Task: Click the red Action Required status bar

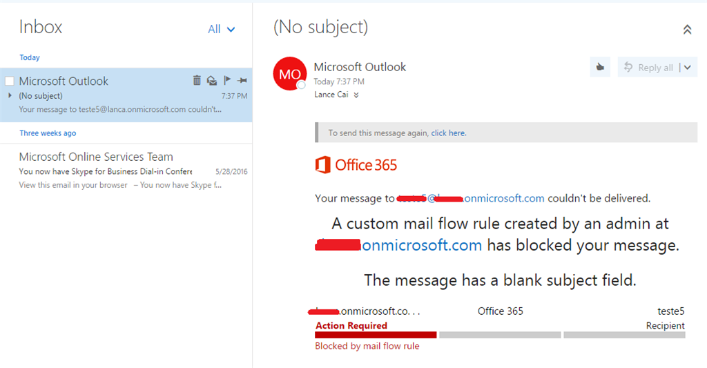Action: pos(376,335)
